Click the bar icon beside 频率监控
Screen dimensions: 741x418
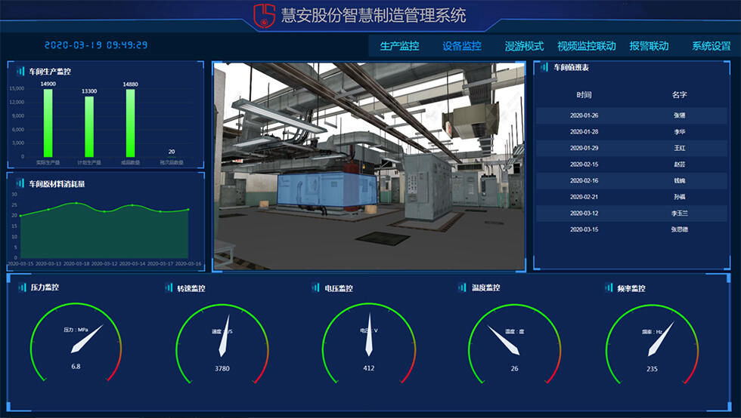pos(609,287)
